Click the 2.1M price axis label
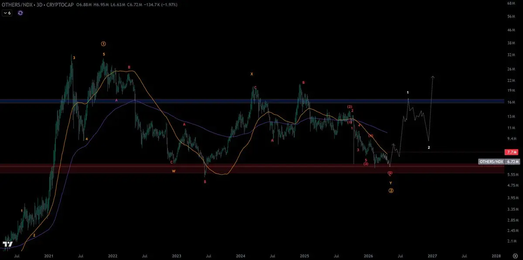 coord(512,241)
